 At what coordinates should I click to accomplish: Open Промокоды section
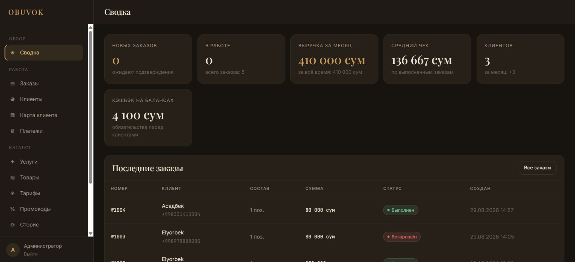click(x=44, y=209)
